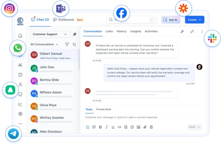The image size is (222, 146).
Task: Insert a hyperlink in reply
Action: click(119, 127)
